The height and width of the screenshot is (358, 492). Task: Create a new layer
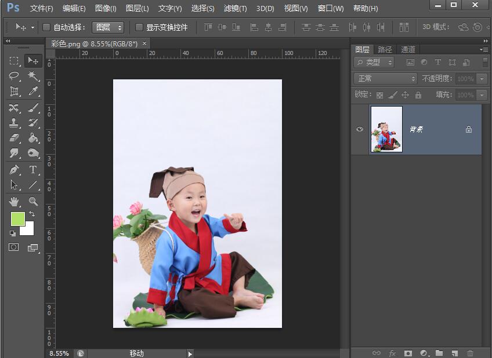click(x=455, y=353)
